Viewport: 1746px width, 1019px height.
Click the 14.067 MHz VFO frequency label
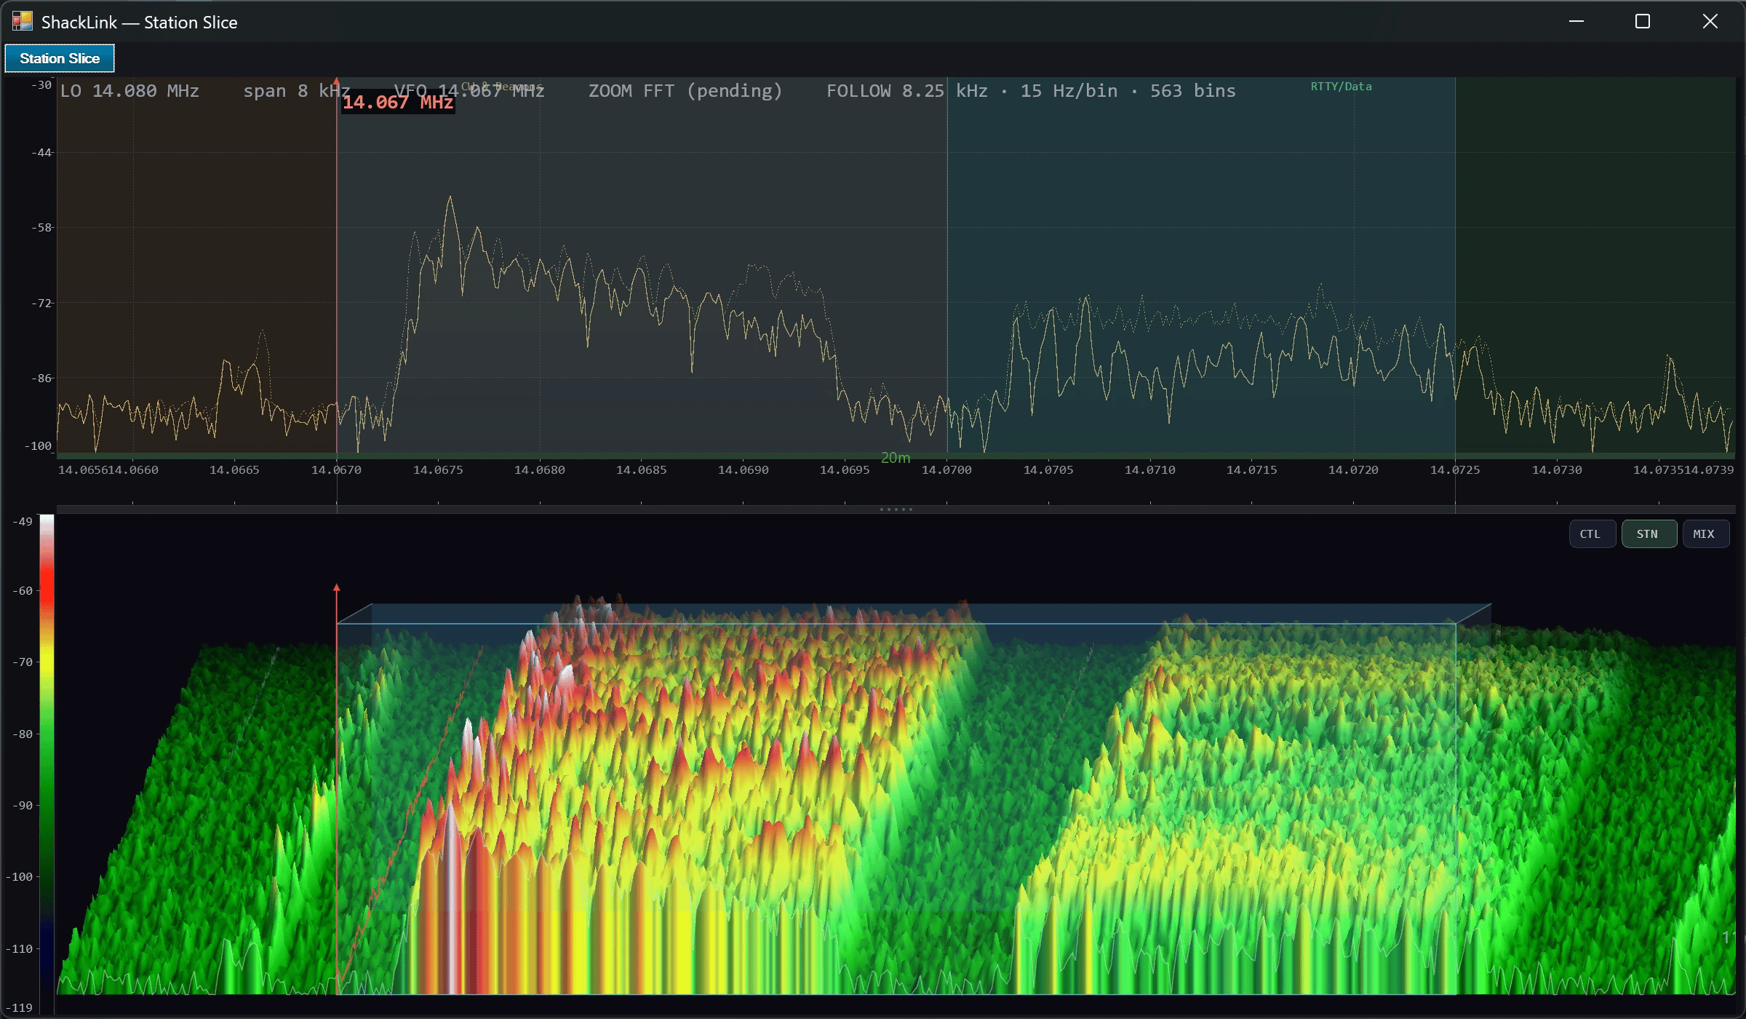coord(398,103)
